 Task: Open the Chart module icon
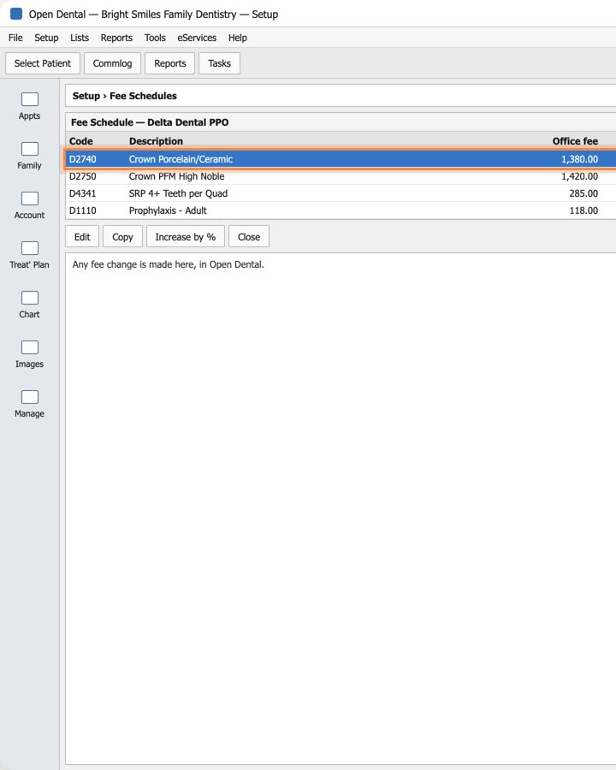coord(29,298)
